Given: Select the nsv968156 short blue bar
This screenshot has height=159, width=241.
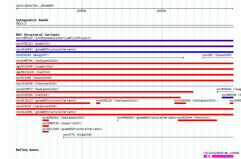Looking at the screenshot, I should 227,98.
